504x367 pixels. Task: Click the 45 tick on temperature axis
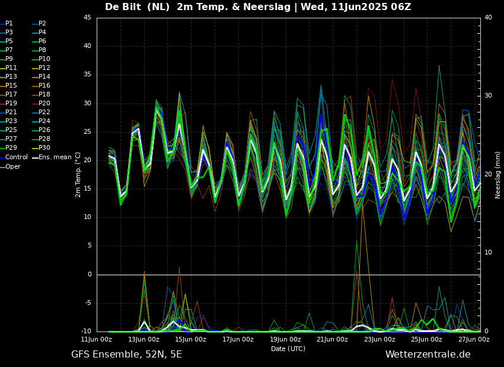(x=87, y=18)
